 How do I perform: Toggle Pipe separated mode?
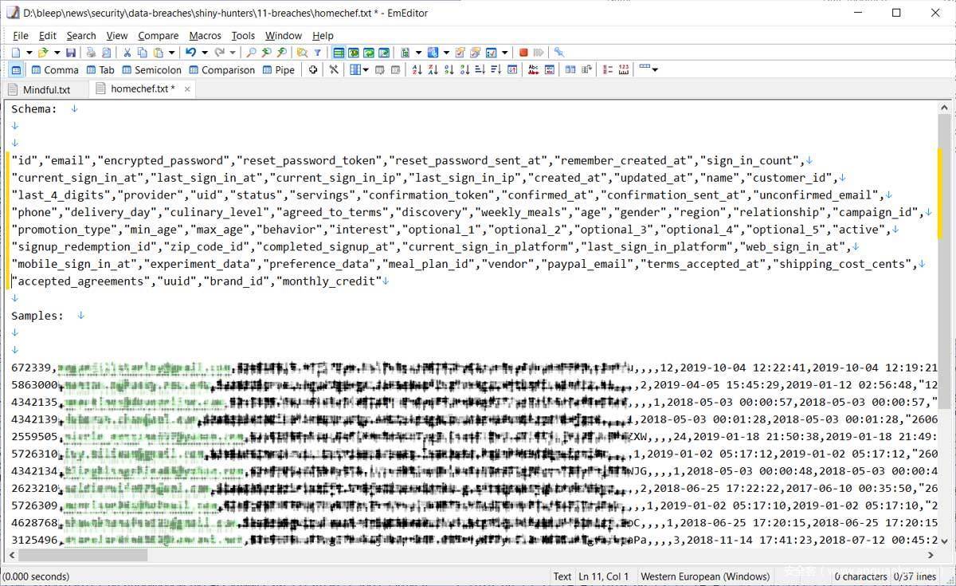tap(278, 70)
